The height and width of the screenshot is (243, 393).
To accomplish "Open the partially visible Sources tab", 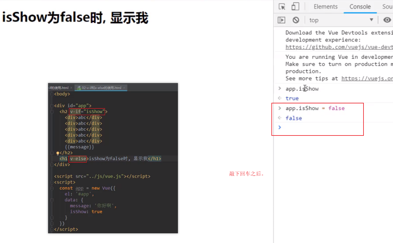I will click(x=387, y=6).
